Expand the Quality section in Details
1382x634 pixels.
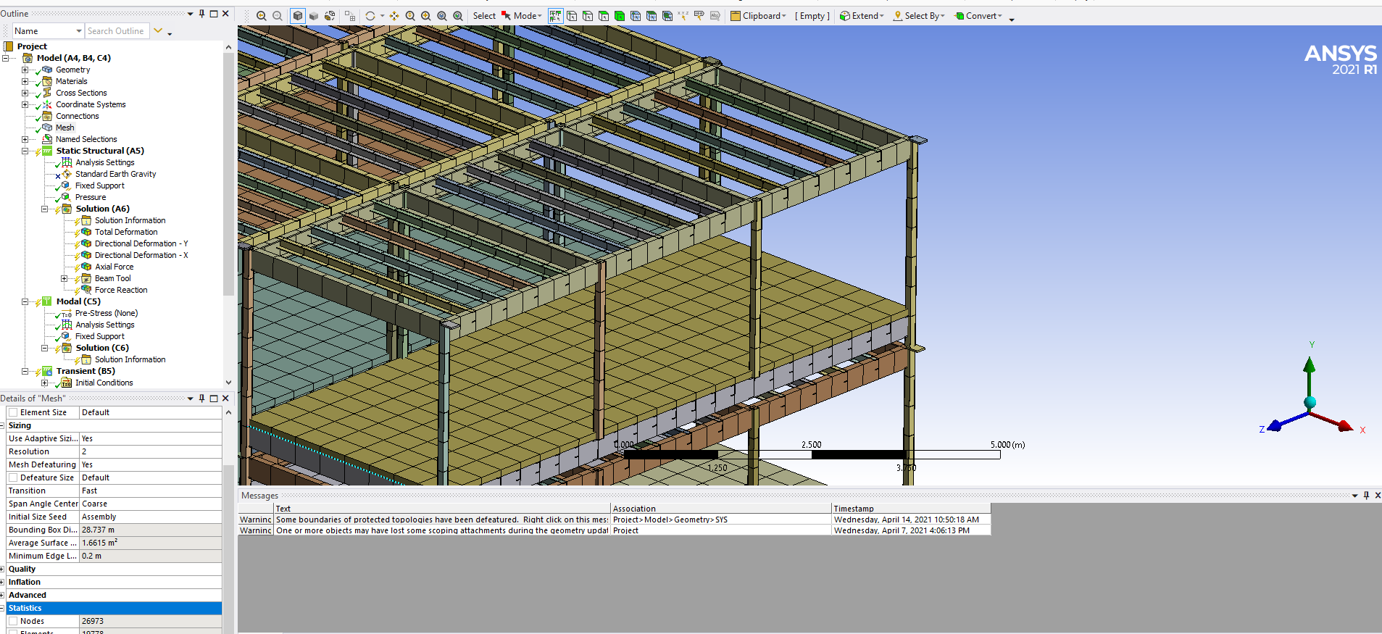click(x=2, y=569)
